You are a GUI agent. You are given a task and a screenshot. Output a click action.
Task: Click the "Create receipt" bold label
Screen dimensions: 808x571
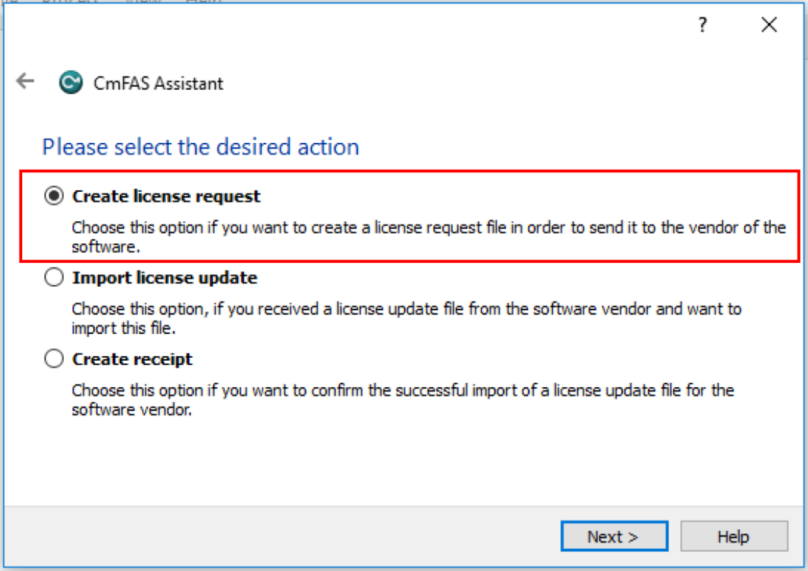tap(133, 359)
